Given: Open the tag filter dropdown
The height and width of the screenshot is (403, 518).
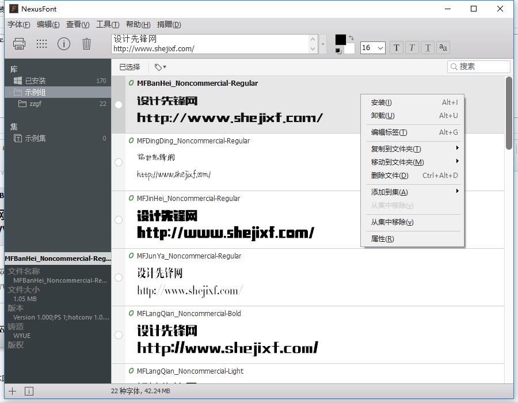Looking at the screenshot, I should pos(161,67).
